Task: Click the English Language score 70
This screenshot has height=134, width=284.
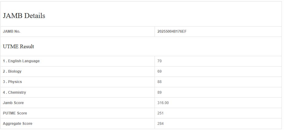Action: click(159, 61)
